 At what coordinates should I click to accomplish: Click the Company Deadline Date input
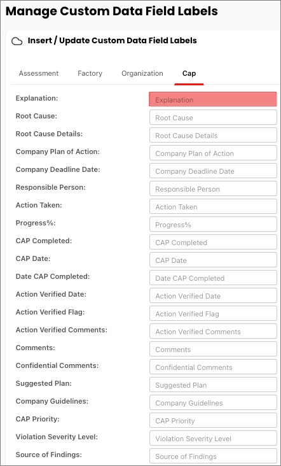[x=213, y=171]
